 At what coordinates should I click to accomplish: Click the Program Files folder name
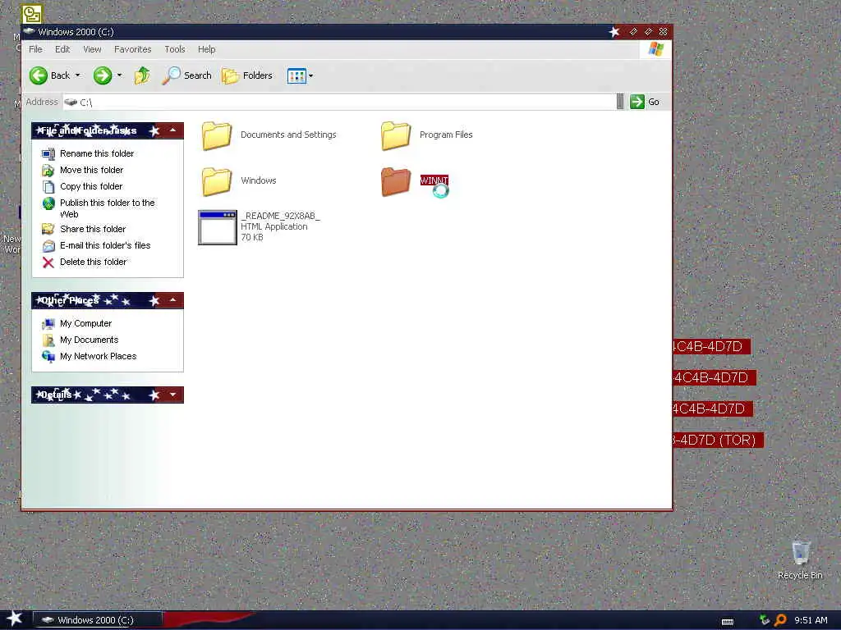(446, 135)
